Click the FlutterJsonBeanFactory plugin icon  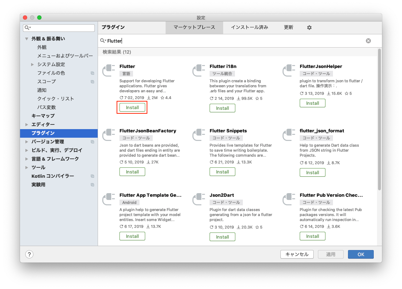tap(108, 135)
